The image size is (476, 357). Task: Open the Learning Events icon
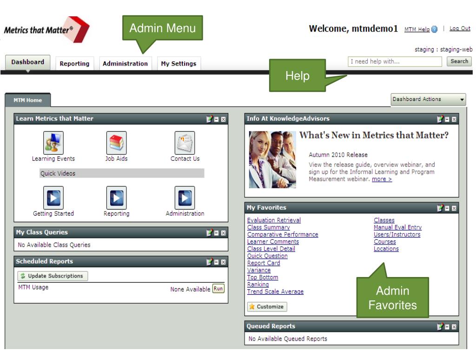tap(53, 143)
